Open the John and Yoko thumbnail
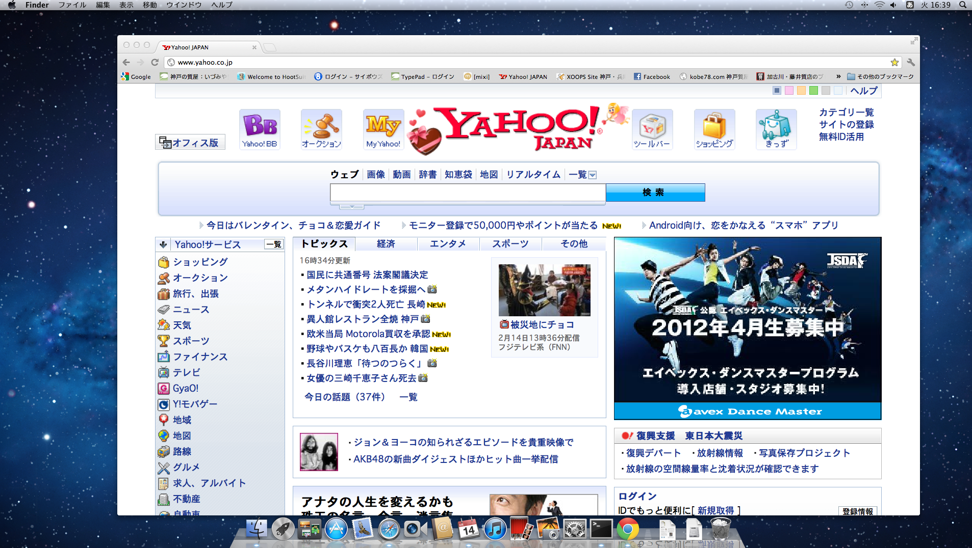This screenshot has width=972, height=548. pyautogui.click(x=319, y=452)
